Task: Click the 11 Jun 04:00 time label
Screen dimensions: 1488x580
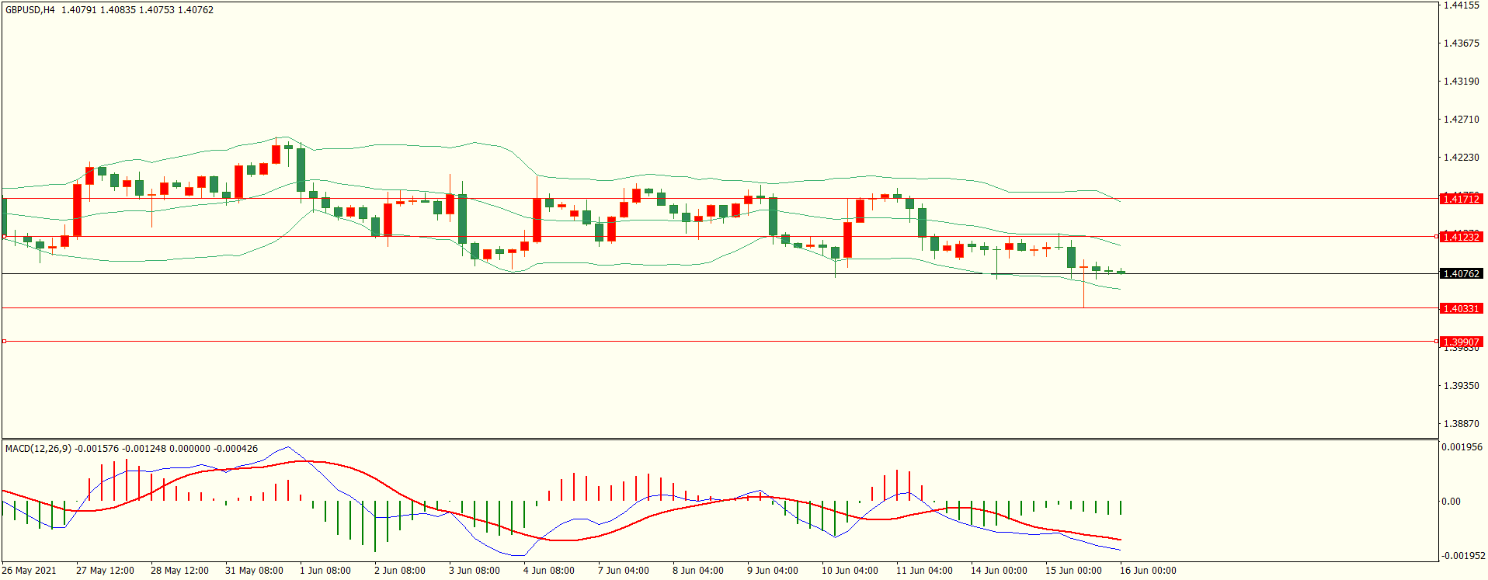Action: pyautogui.click(x=924, y=570)
